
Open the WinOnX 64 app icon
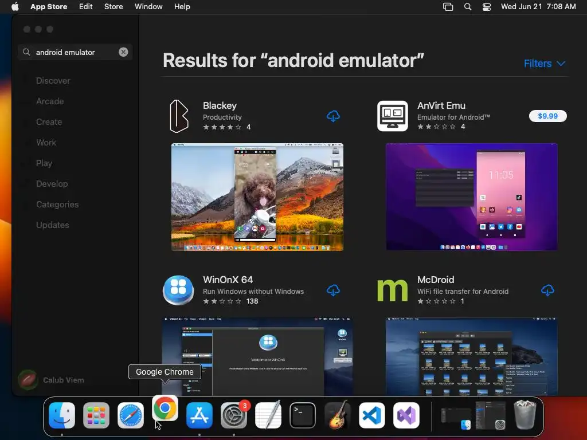pyautogui.click(x=178, y=290)
